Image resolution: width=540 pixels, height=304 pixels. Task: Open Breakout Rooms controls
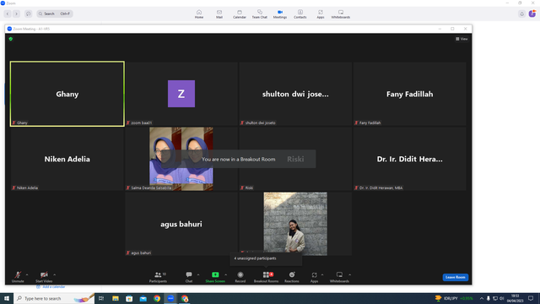coord(266,277)
